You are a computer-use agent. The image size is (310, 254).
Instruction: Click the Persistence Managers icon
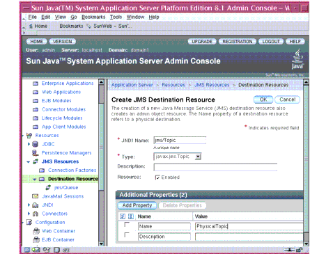[35, 153]
